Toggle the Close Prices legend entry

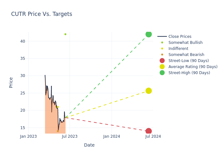180,37
